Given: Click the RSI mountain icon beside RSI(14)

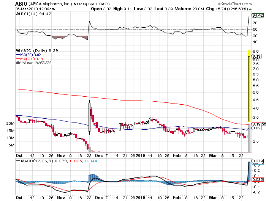Looking at the screenshot, I should pyautogui.click(x=18, y=14).
